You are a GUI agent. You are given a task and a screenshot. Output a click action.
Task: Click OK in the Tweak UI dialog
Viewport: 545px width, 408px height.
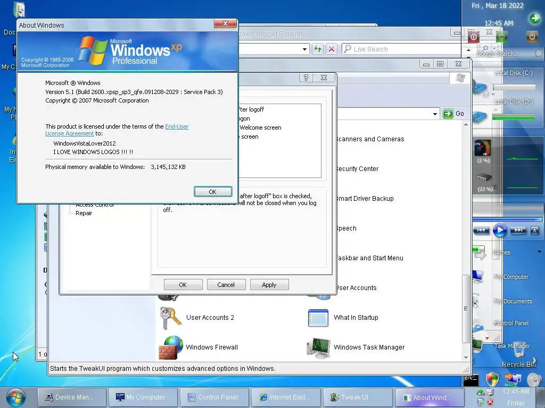coord(183,285)
